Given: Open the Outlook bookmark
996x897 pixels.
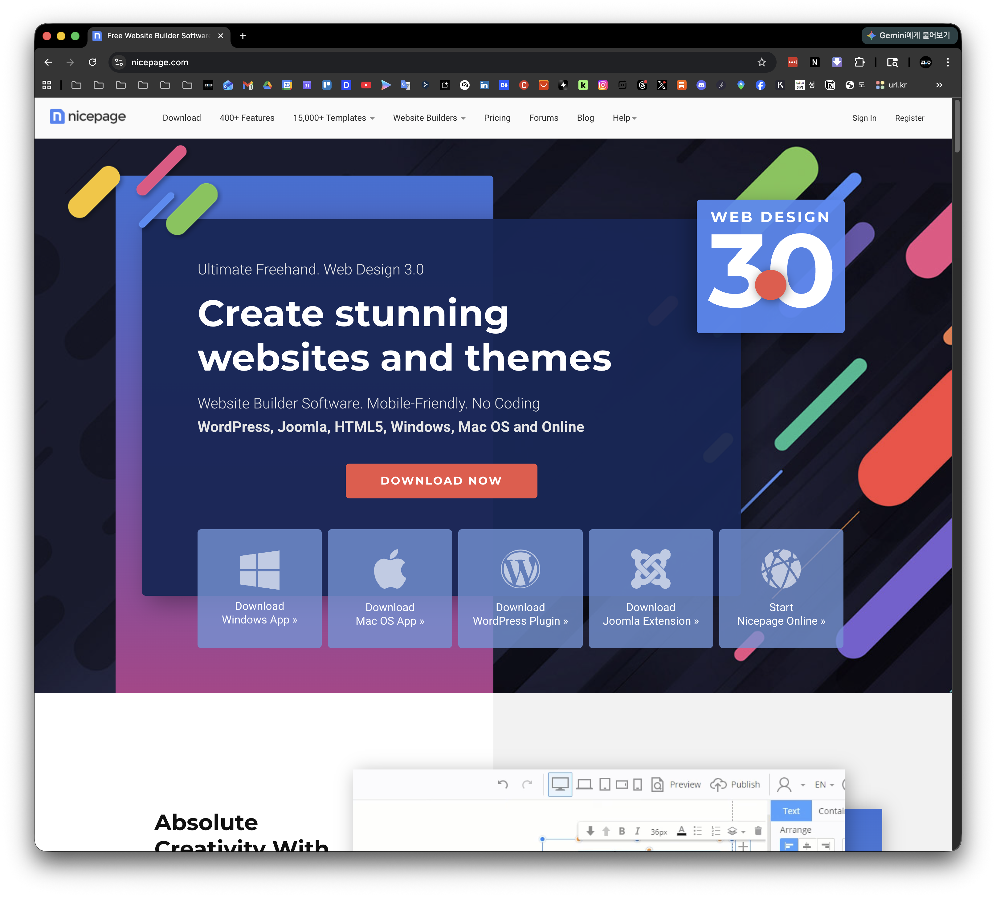Looking at the screenshot, I should click(x=228, y=85).
